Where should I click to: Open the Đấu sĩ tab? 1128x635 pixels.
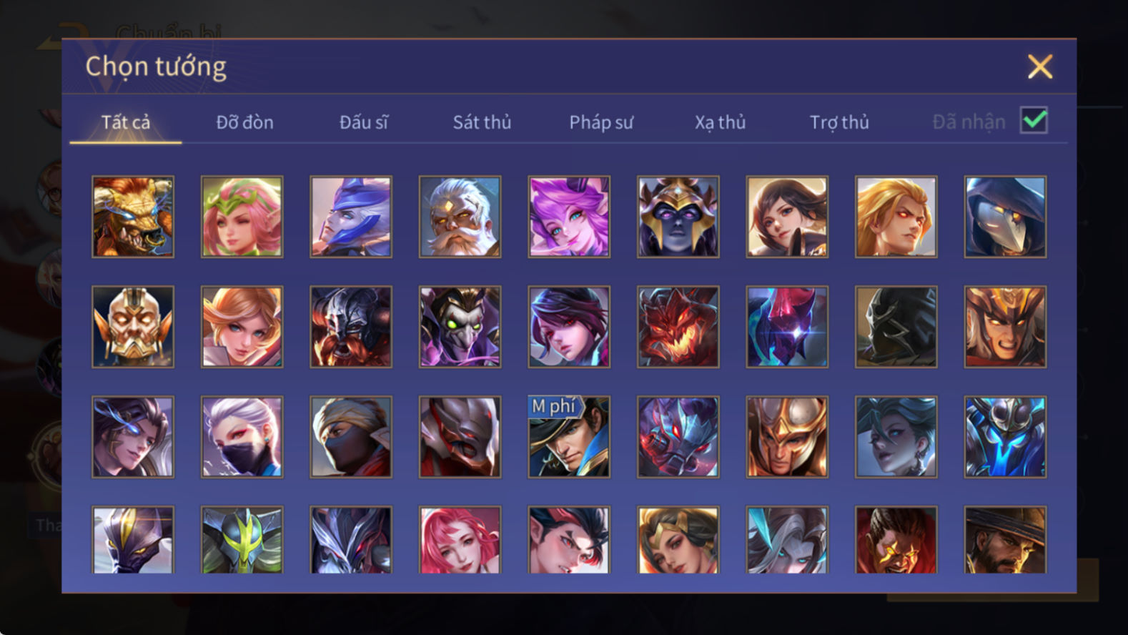(363, 122)
